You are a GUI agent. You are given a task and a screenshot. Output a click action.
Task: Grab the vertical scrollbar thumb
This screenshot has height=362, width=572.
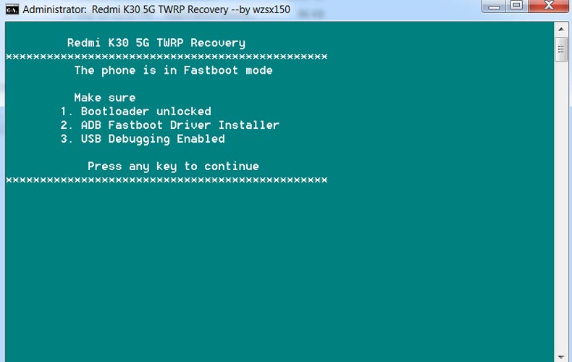pos(561,49)
